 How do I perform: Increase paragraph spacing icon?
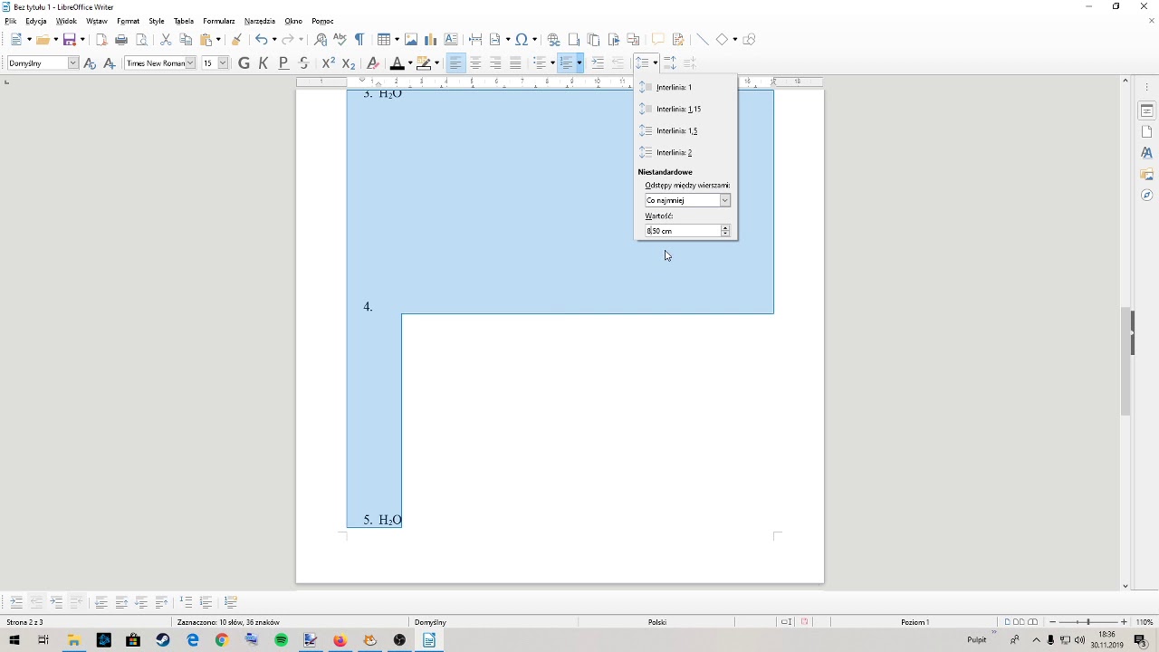[x=670, y=62]
